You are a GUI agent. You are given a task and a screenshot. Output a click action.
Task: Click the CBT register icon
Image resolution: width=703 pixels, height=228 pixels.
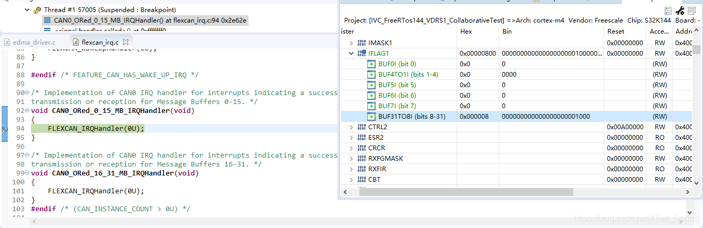[361, 179]
